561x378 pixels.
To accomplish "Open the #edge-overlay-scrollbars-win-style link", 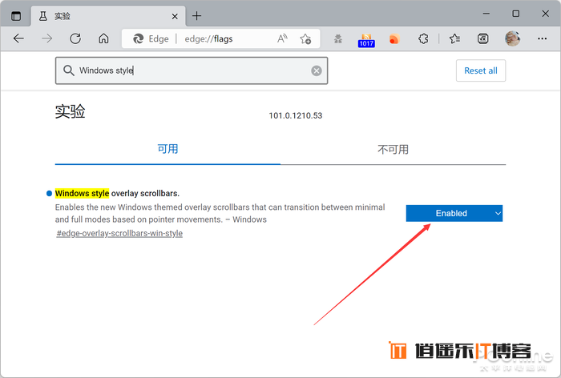I will [119, 233].
